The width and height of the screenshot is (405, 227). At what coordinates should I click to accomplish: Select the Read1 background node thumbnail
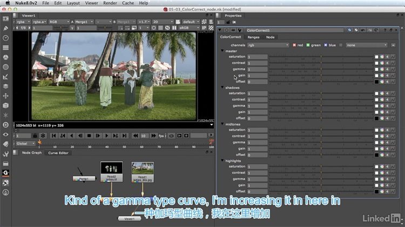143,169
